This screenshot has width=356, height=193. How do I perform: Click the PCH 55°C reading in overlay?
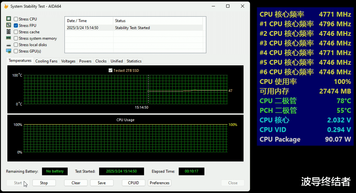(x=344, y=111)
